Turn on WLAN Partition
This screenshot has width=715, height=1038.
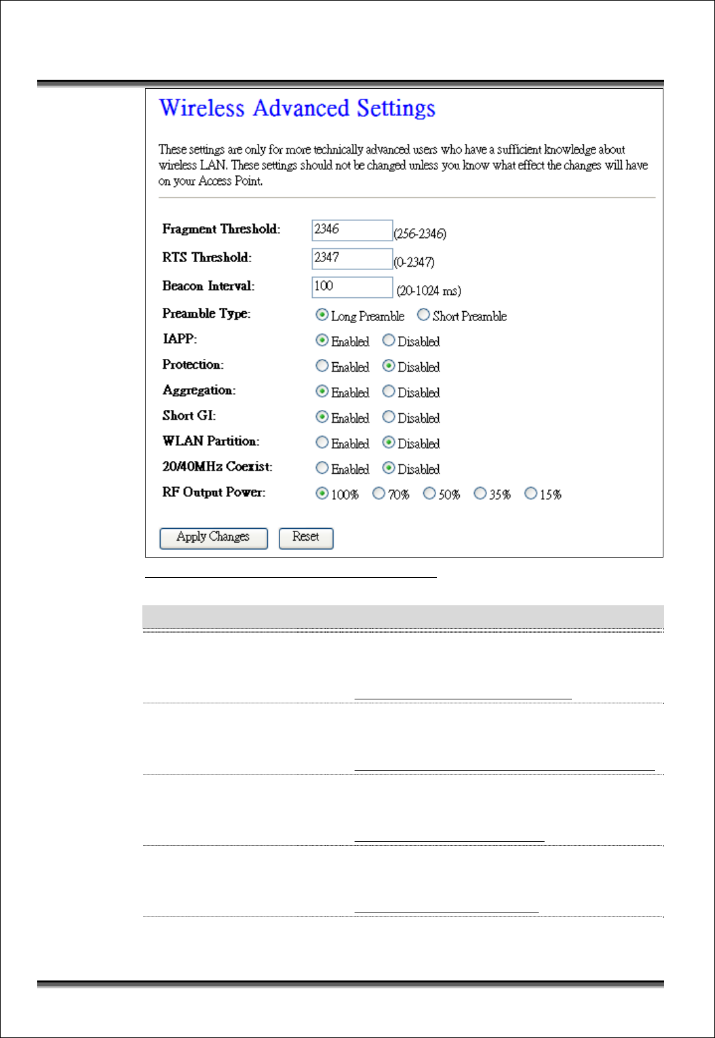point(322,443)
